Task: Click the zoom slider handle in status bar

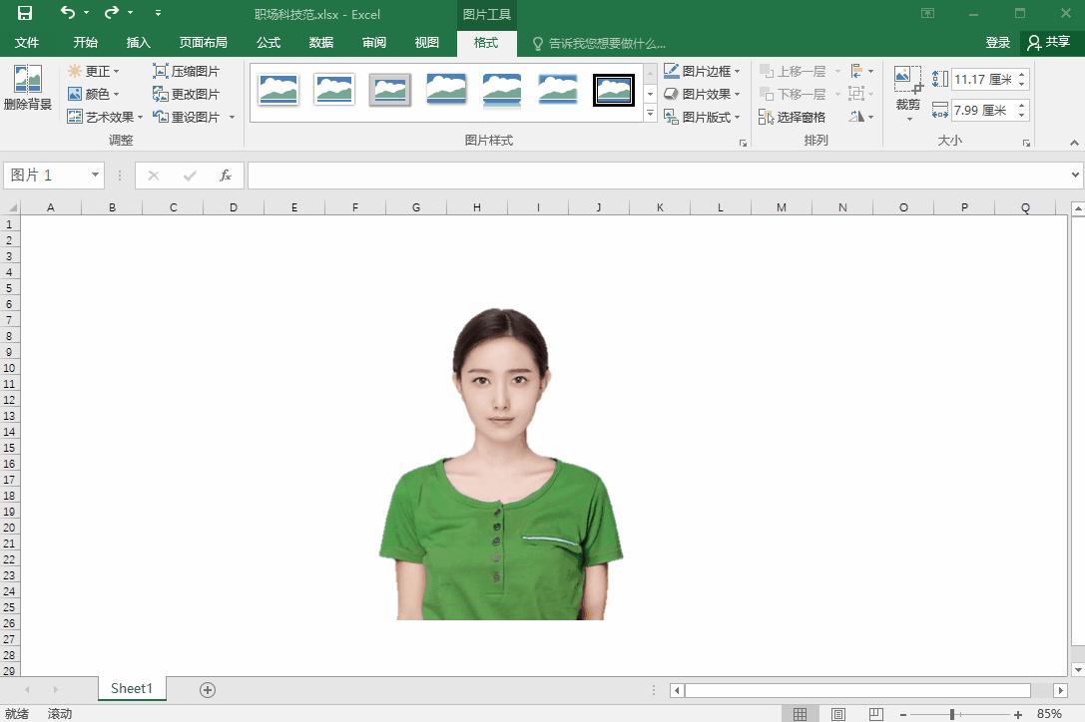Action: coord(952,714)
